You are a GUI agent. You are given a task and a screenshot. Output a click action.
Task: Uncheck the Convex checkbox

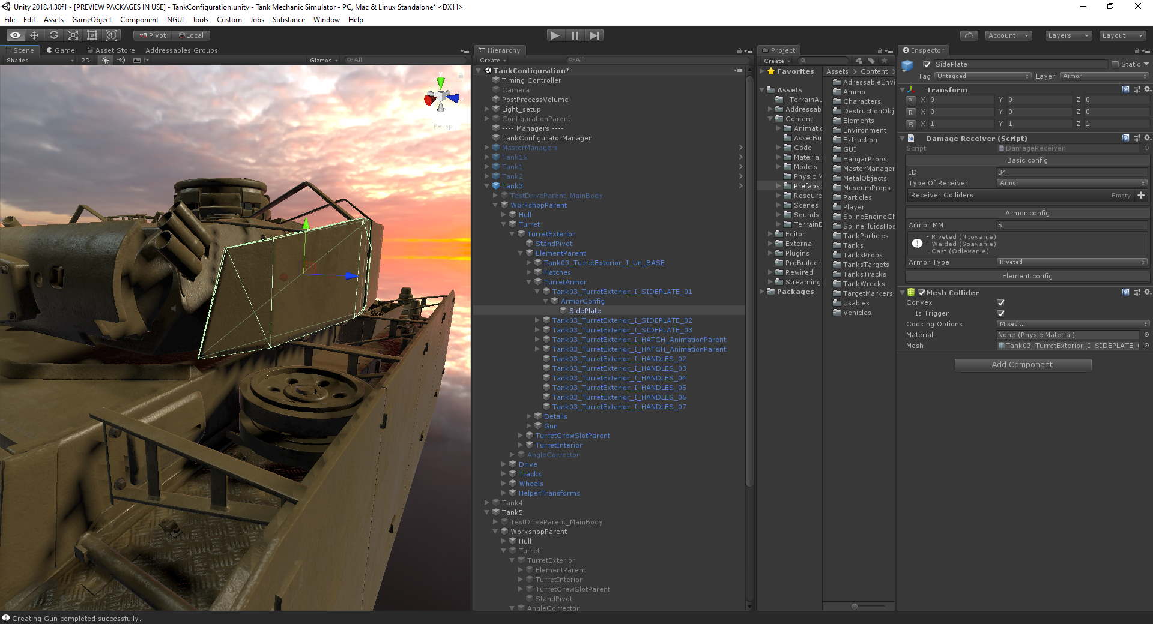click(1000, 302)
